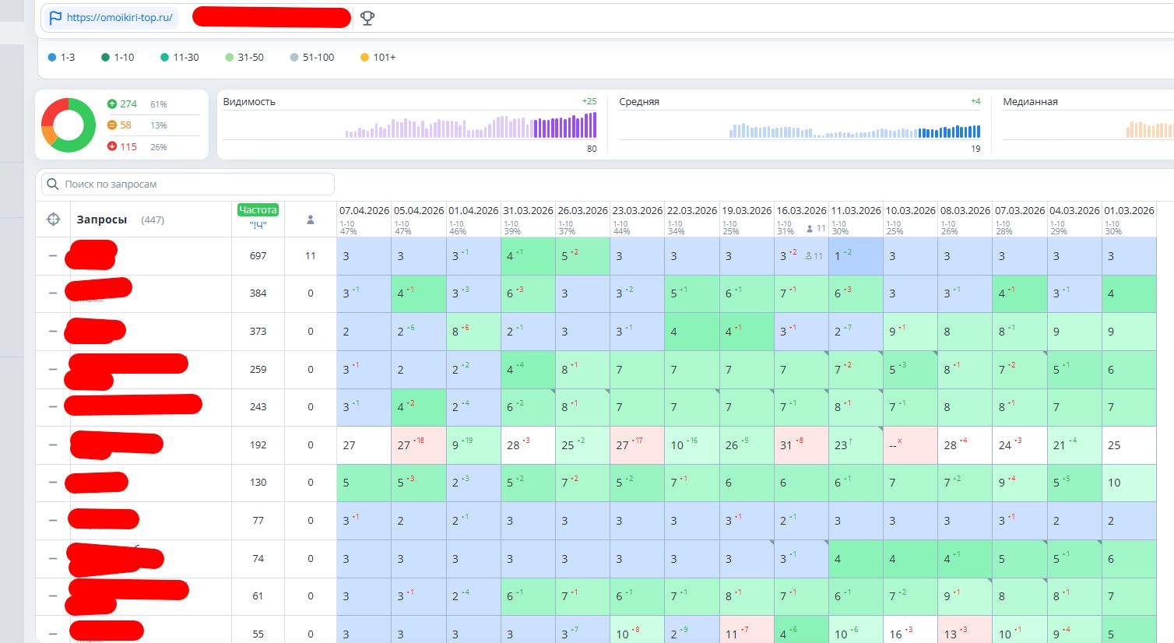Click the "!Ч" frequency type link

coord(258,225)
